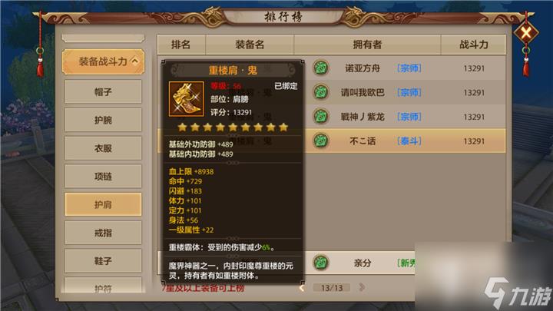553x311 pixels.
Task: Go to next ranking page arrow
Action: coord(362,287)
